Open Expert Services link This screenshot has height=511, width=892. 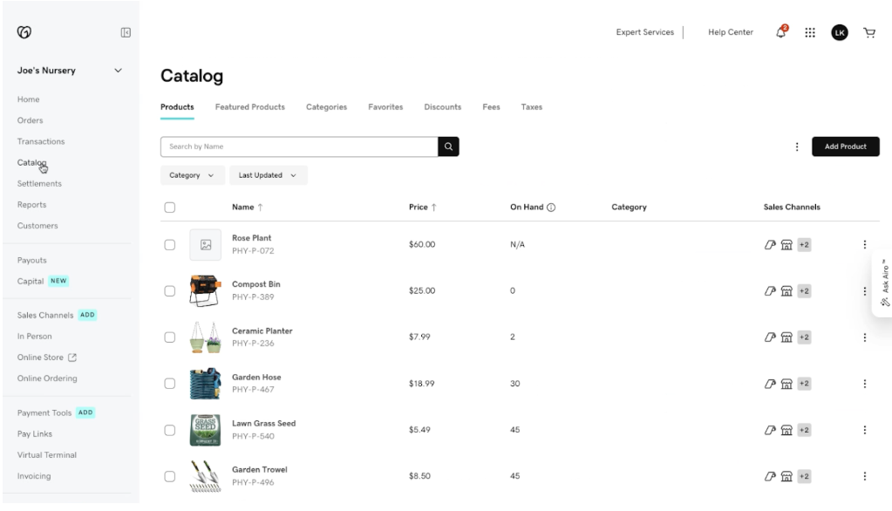(644, 32)
